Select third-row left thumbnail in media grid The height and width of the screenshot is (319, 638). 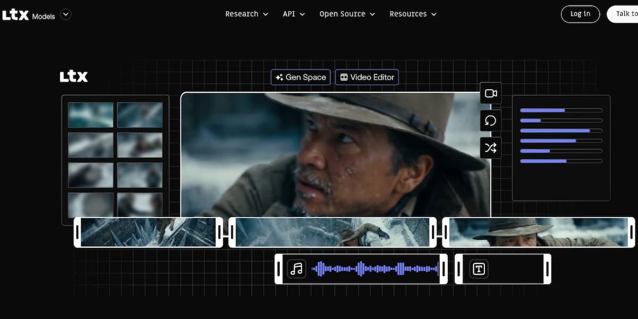91,175
